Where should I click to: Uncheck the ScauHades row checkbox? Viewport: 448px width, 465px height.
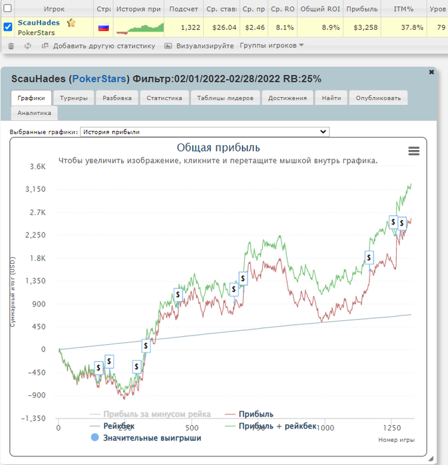click(8, 27)
